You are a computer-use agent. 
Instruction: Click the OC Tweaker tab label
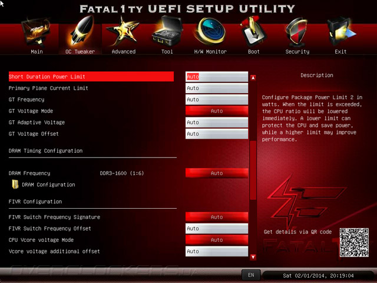[80, 51]
